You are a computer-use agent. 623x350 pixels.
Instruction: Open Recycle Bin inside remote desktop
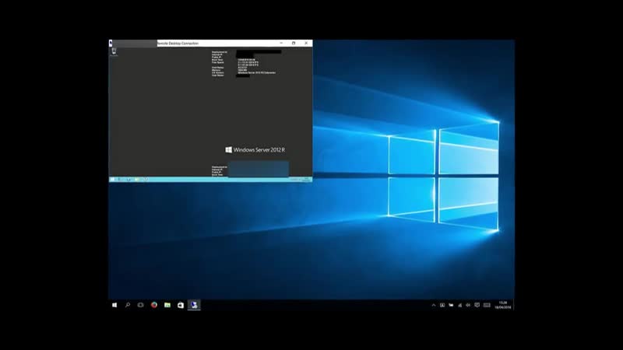tap(114, 51)
